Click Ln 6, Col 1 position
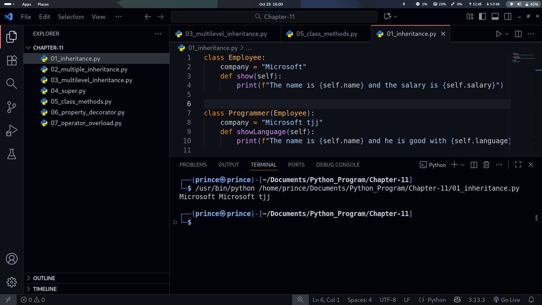Image resolution: width=542 pixels, height=305 pixels. coord(326,300)
